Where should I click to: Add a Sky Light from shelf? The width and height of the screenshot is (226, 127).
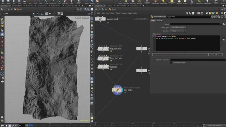(x=179, y=2)
